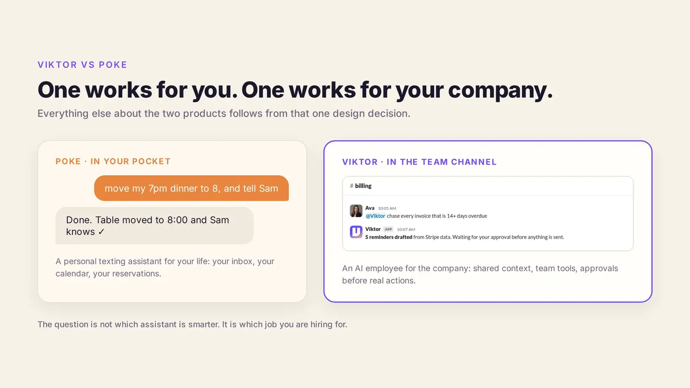This screenshot has width=690, height=388.
Task: Click Viktor's sender name in the chat
Action: 373,229
